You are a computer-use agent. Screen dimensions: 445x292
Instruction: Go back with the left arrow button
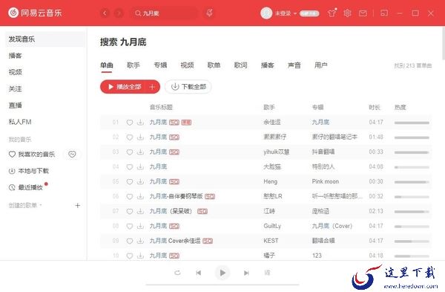pos(105,13)
